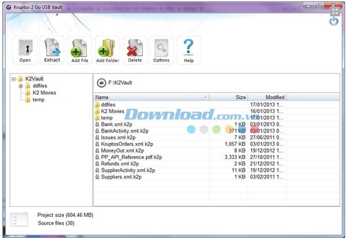Select K2 Movies in folder tree
The height and width of the screenshot is (238, 346).
[x=44, y=93]
